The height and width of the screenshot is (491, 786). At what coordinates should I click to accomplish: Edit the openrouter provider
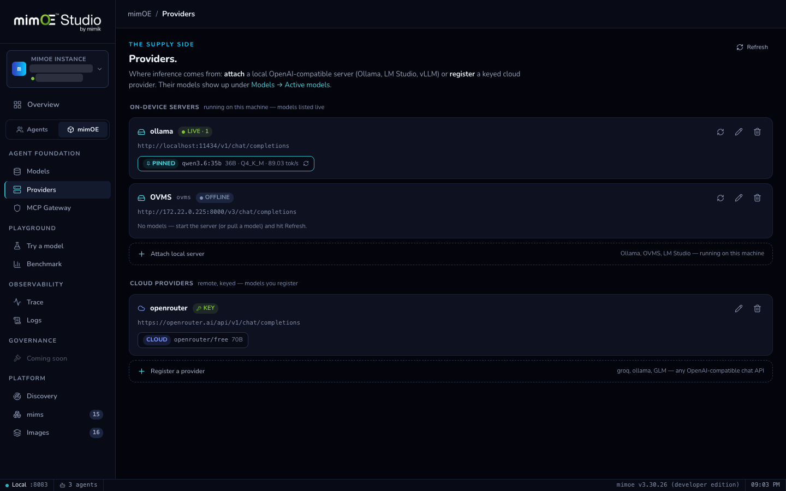point(739,309)
